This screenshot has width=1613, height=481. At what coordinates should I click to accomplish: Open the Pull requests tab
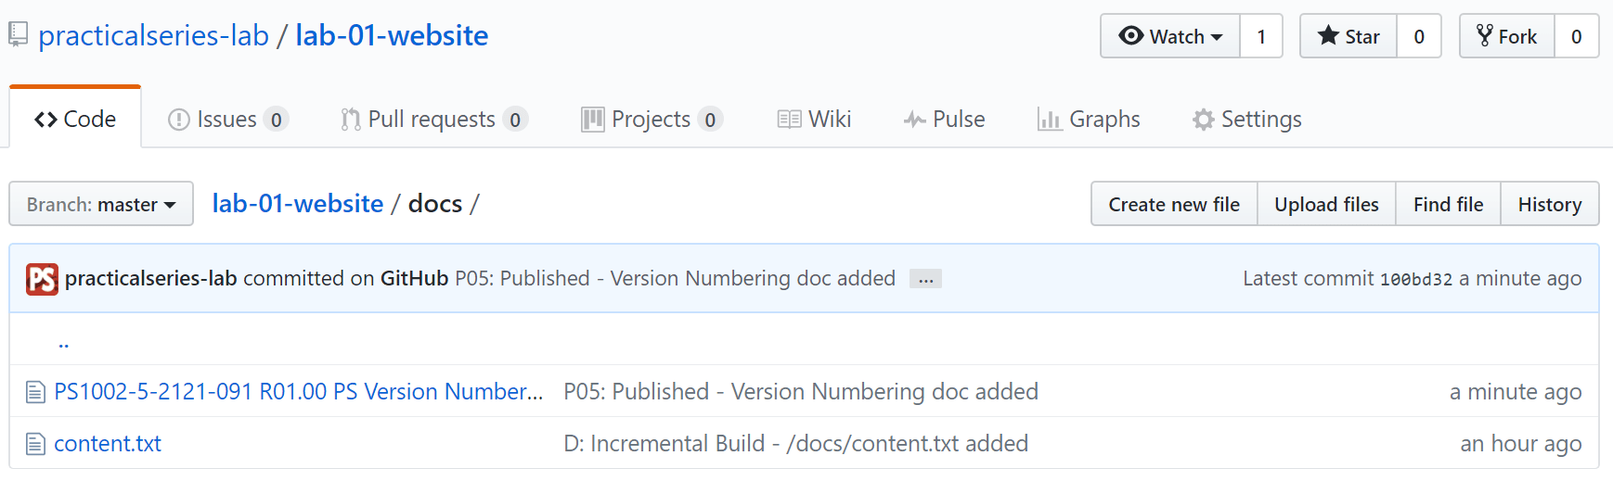point(434,120)
